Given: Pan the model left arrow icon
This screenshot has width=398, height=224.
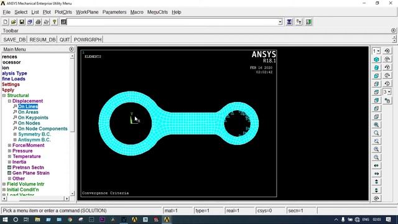Looking at the screenshot, I should (376, 166).
